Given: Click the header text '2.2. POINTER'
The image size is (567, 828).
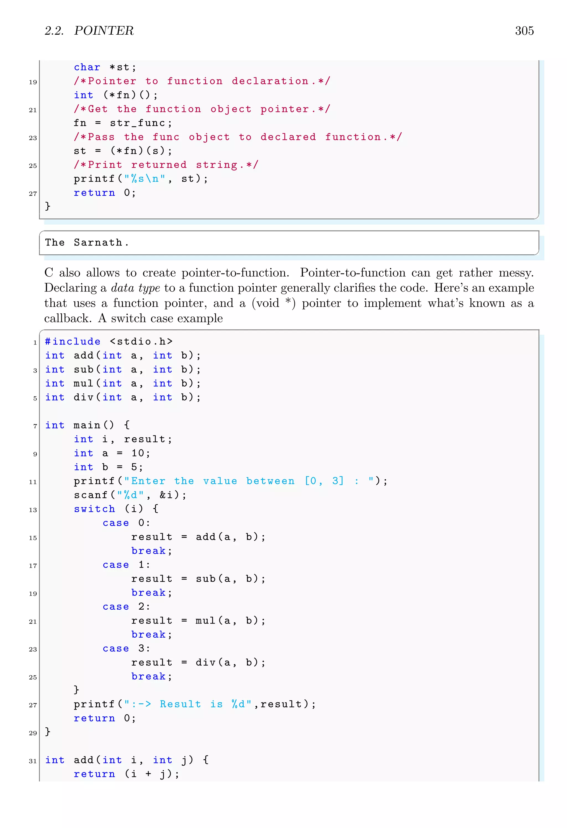Looking at the screenshot, I should pos(89,31).
